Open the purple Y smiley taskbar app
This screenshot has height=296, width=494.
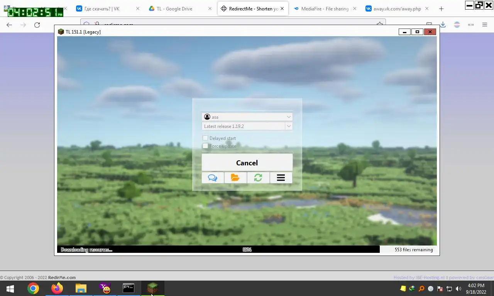(x=105, y=288)
